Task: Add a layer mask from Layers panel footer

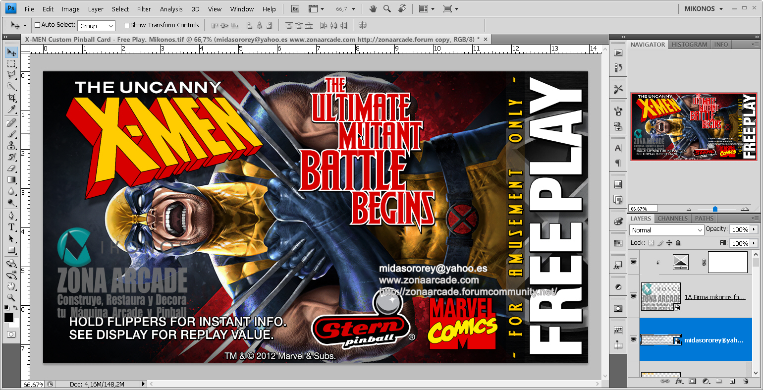Action: 692,382
